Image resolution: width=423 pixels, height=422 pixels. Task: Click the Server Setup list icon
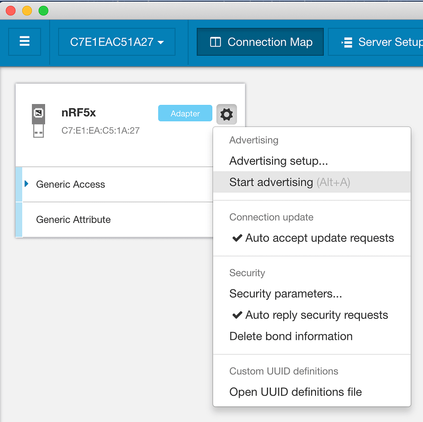tap(347, 43)
